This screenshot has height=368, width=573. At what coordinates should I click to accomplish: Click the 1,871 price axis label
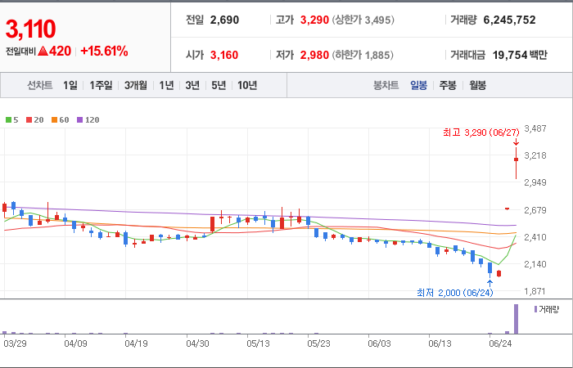(x=535, y=291)
